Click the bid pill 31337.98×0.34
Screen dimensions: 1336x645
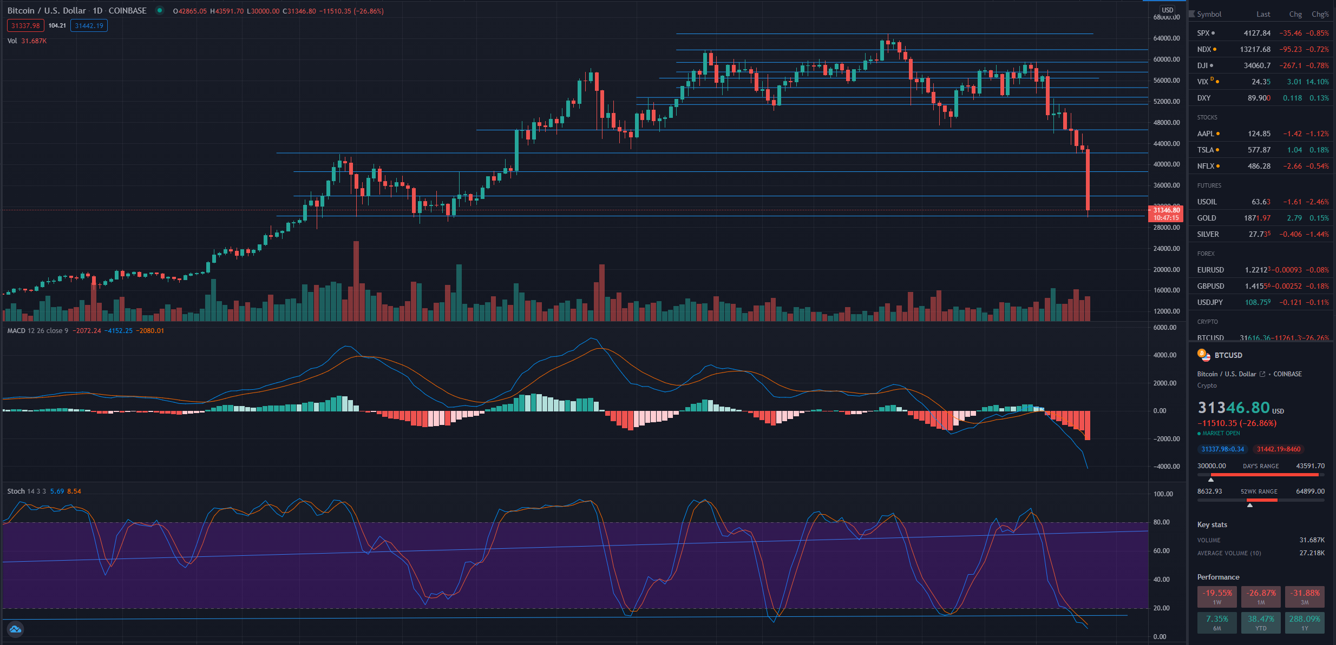click(x=1222, y=449)
